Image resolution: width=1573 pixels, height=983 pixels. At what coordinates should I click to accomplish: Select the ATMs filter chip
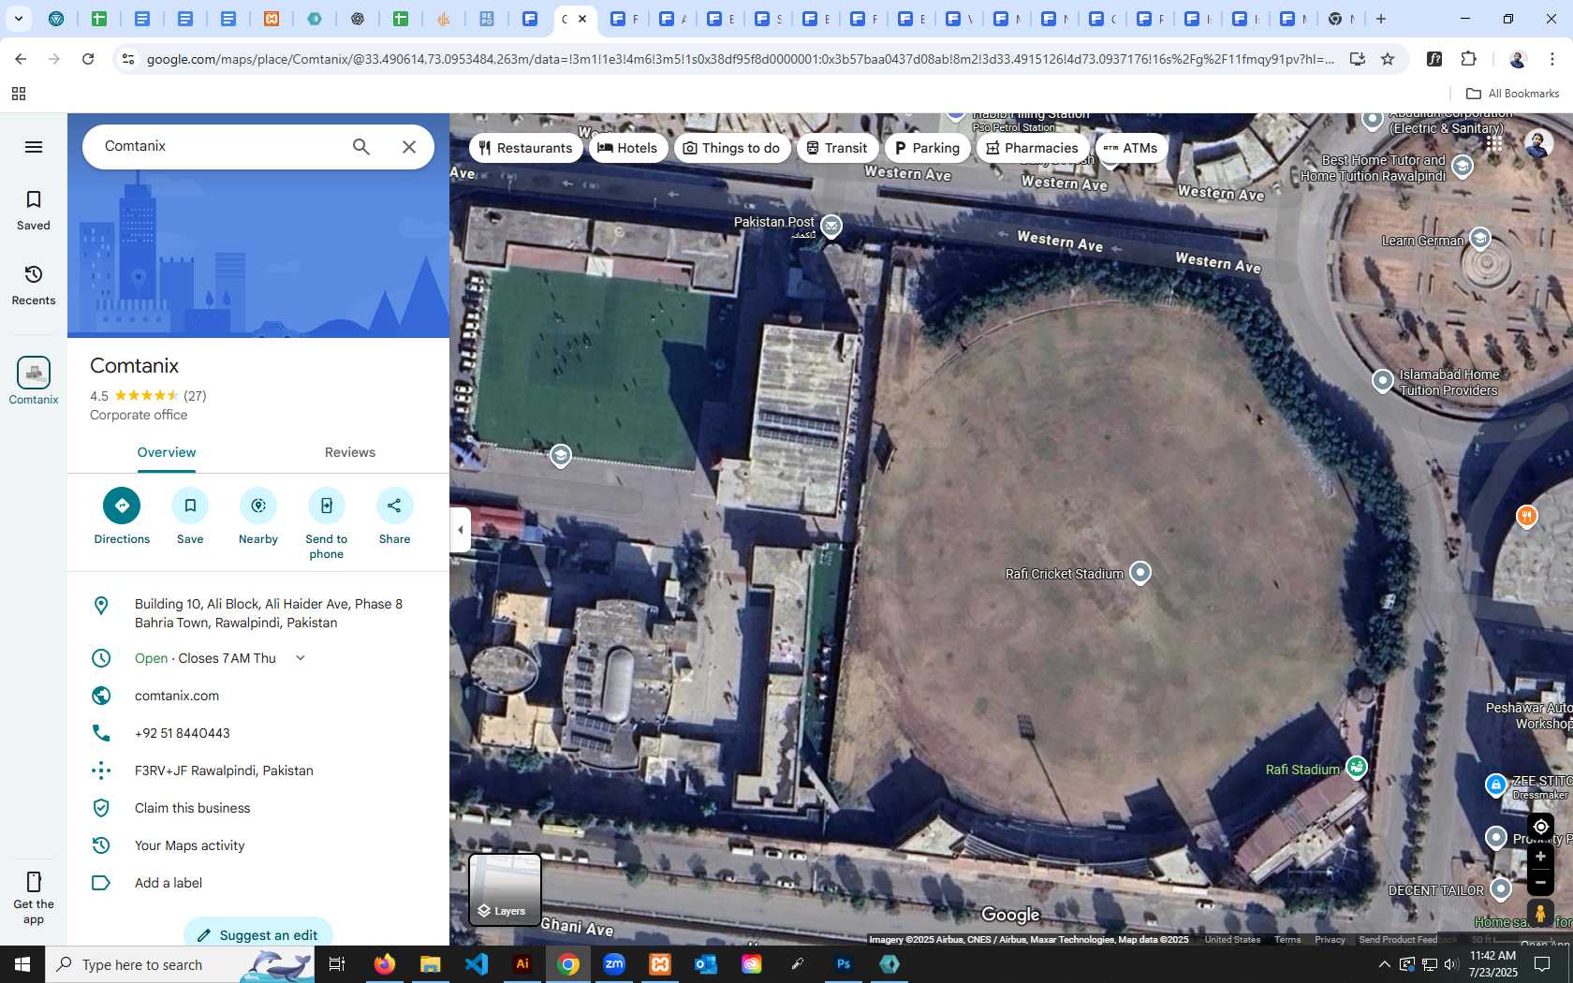(1131, 148)
